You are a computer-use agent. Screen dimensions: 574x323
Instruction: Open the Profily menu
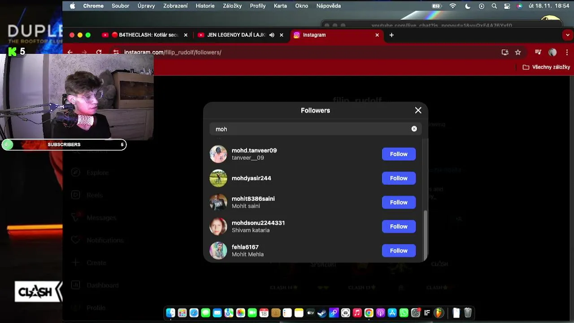[x=258, y=6]
